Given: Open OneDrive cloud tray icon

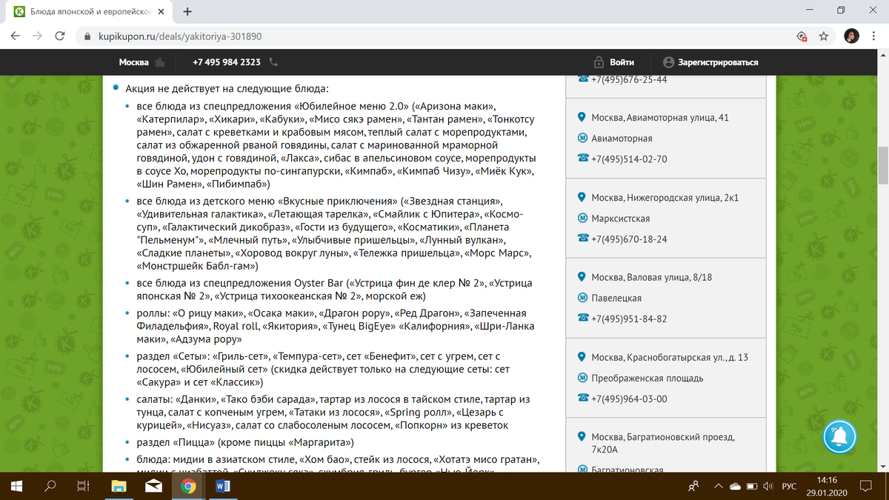Looking at the screenshot, I should pyautogui.click(x=736, y=487).
